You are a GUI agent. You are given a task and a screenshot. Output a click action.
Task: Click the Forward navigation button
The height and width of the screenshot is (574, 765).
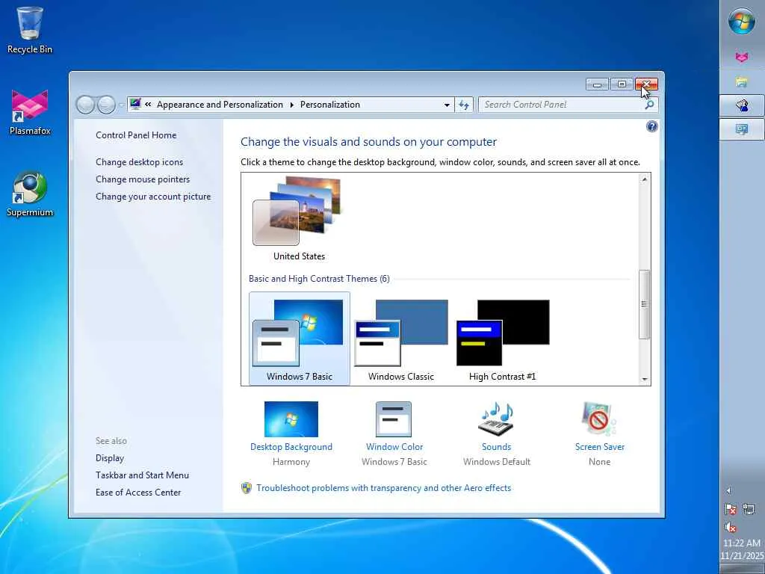pyautogui.click(x=106, y=105)
